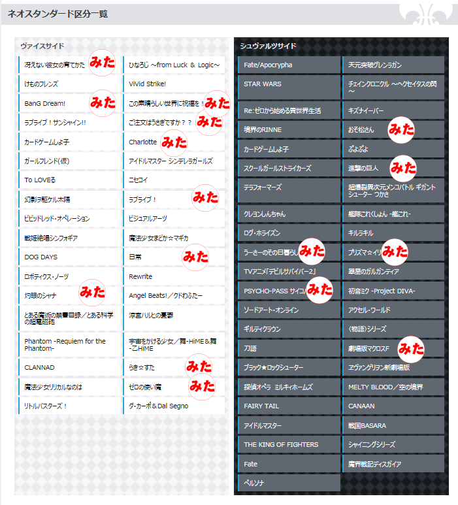458x505 pixels.
Task: Click アクセル・ワールド entry
Action: click(x=393, y=310)
